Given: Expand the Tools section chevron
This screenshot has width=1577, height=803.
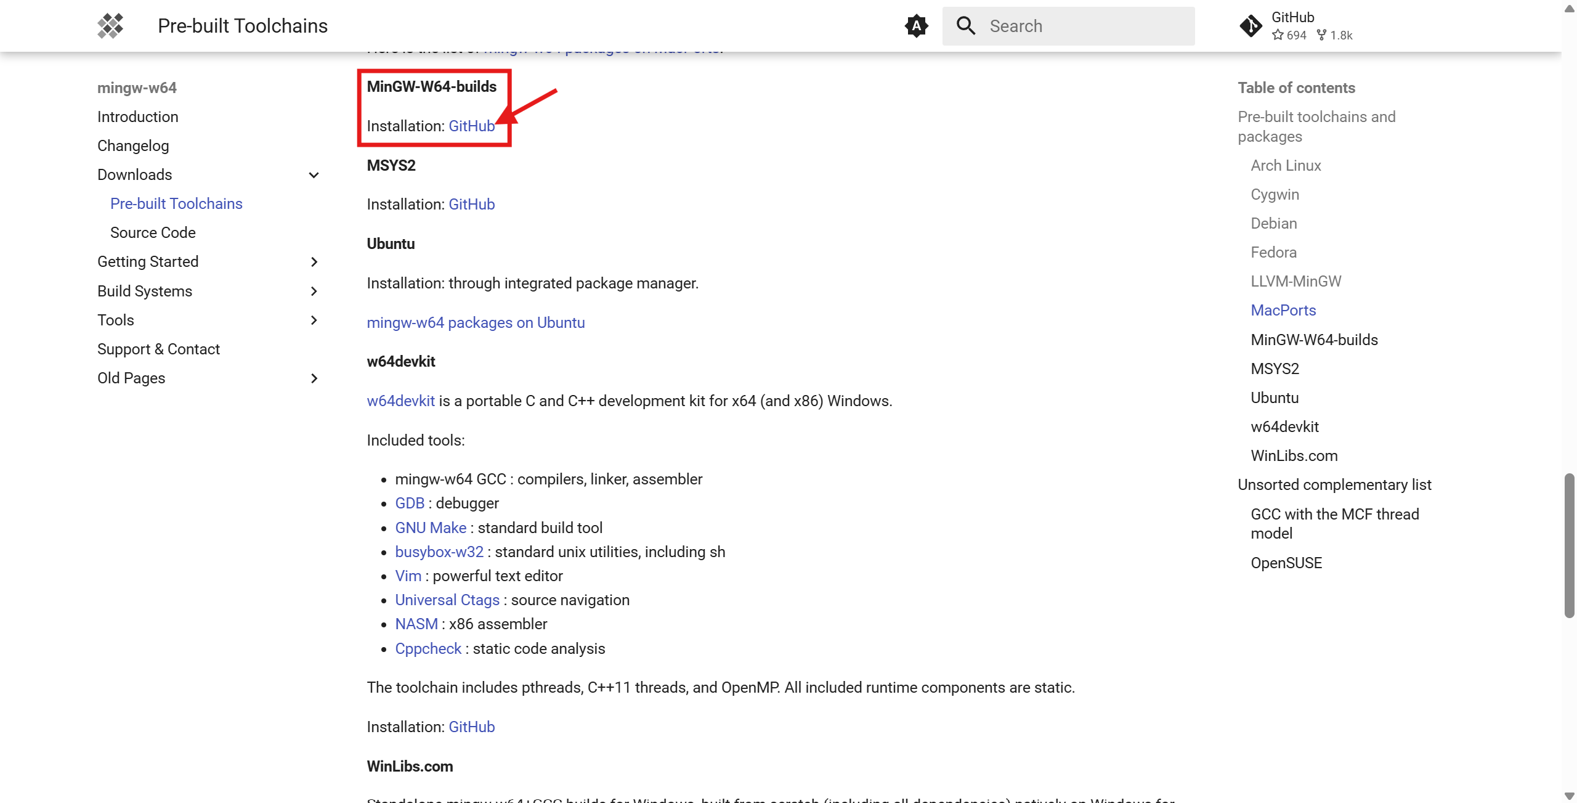Looking at the screenshot, I should pos(314,320).
